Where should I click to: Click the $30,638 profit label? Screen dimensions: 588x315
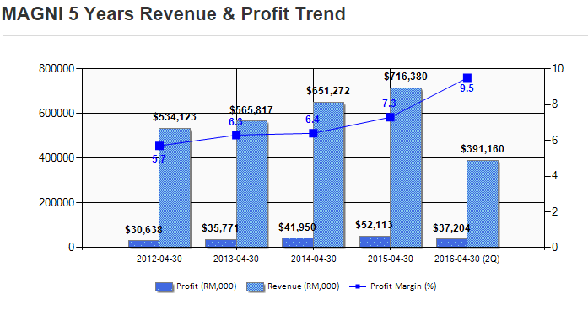click(143, 230)
